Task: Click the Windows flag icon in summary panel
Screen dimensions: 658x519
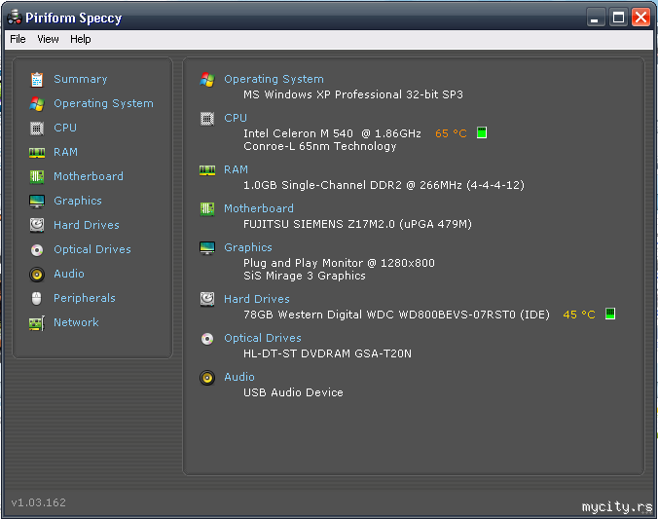Action: [207, 80]
